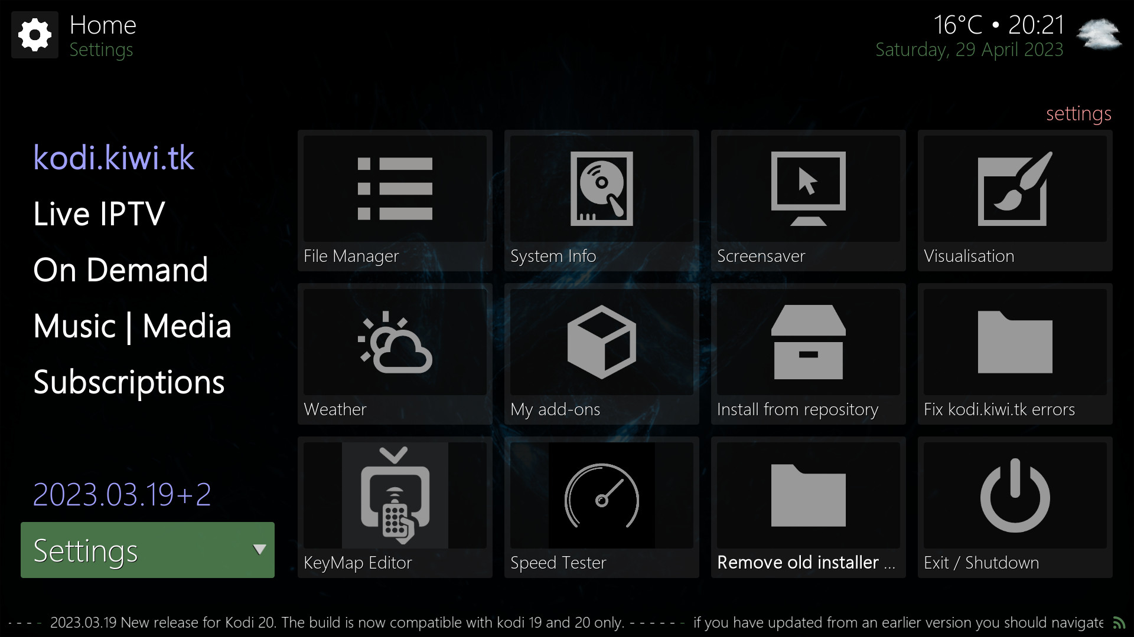The width and height of the screenshot is (1134, 637).
Task: Select the Live IPTV menu item
Action: (x=99, y=214)
